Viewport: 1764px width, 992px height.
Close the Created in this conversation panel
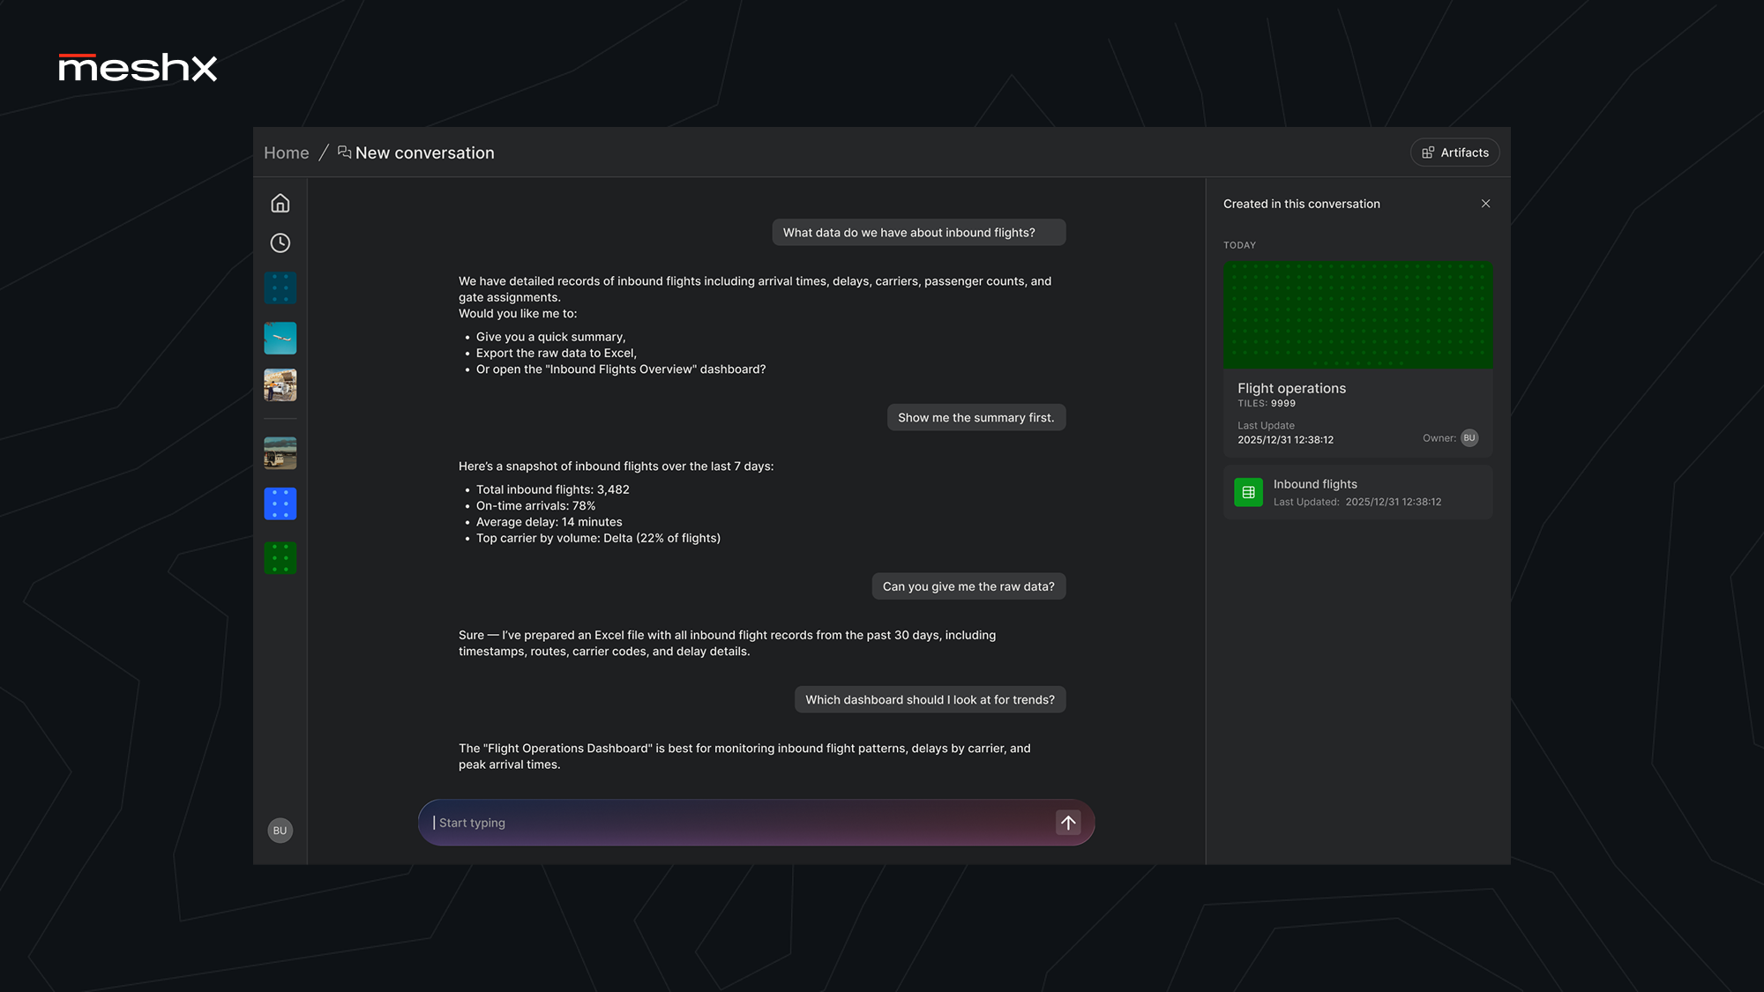tap(1485, 204)
